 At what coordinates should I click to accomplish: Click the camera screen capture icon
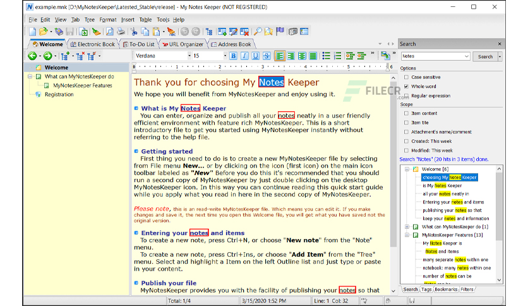click(293, 32)
